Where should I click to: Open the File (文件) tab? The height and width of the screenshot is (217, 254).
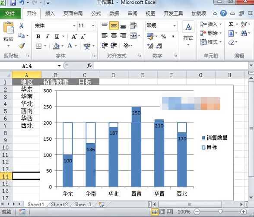tap(10, 13)
